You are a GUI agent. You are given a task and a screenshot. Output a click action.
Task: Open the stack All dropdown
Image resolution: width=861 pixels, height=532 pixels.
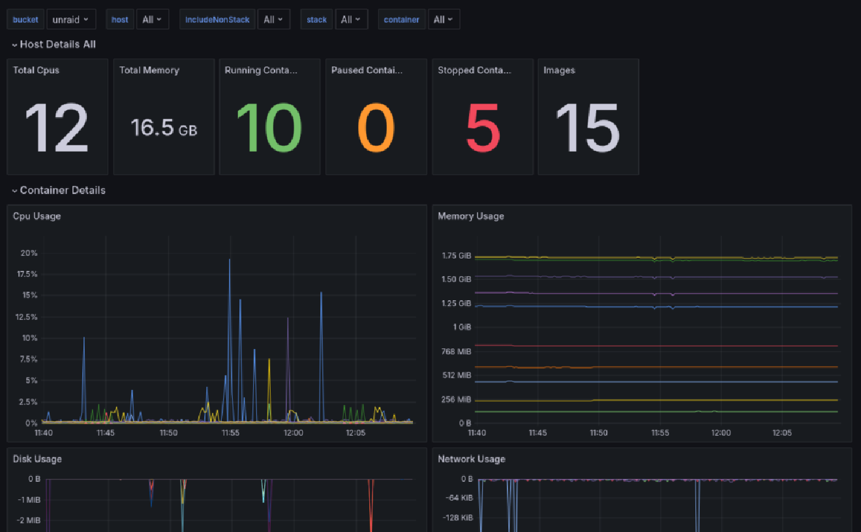[x=352, y=19]
